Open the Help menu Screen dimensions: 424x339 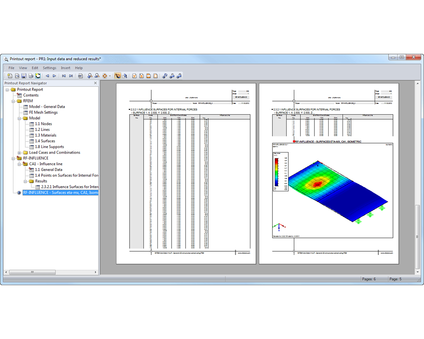[79, 68]
